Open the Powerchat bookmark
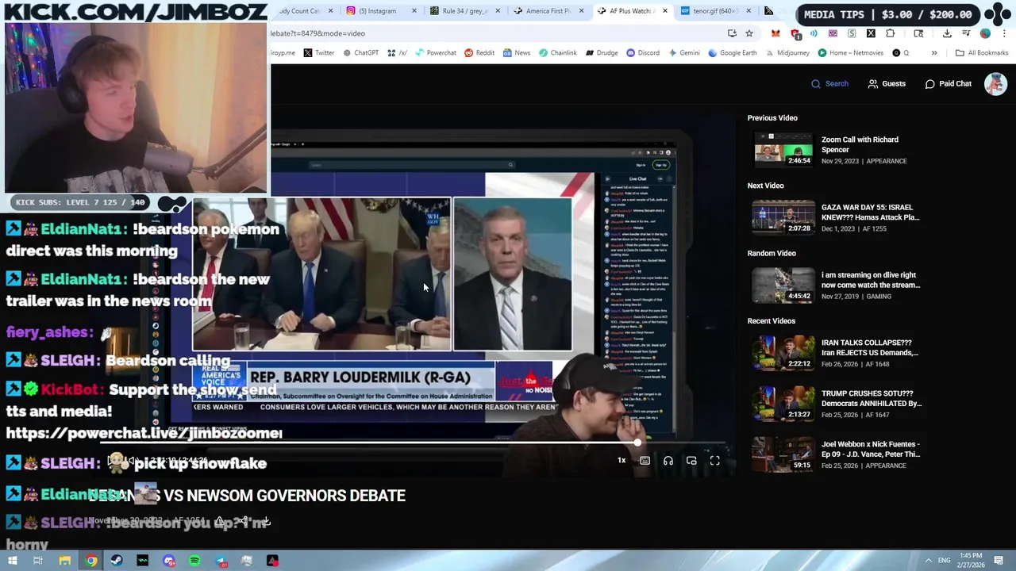Image resolution: width=1016 pixels, height=571 pixels. (x=435, y=53)
